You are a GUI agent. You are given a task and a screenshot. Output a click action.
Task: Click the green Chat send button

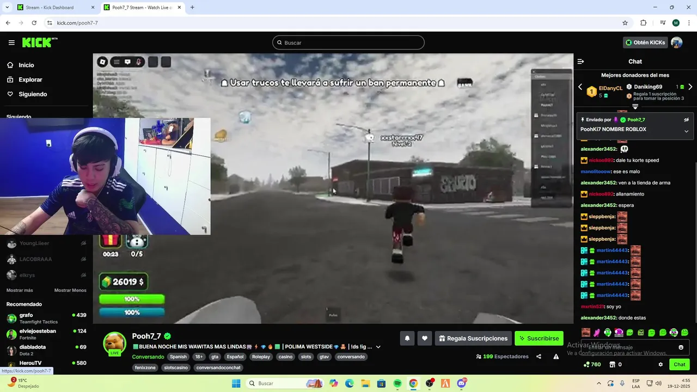pos(680,365)
